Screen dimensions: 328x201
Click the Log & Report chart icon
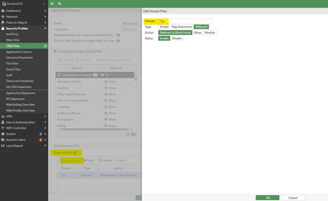3,145
